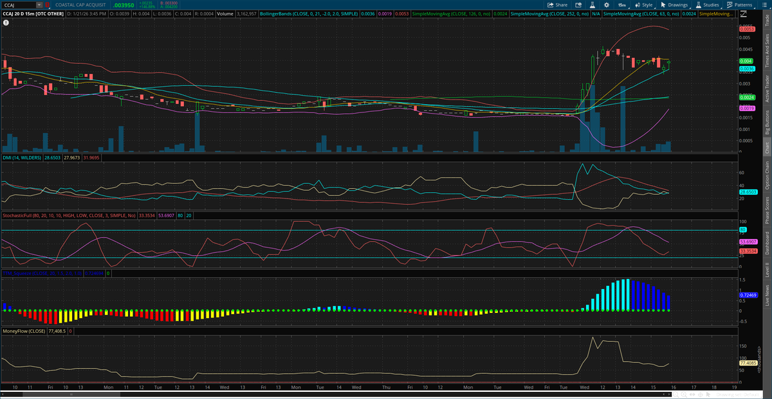This screenshot has width=772, height=399.
Task: Open the Option Chain sidebar tab
Action: click(766, 173)
